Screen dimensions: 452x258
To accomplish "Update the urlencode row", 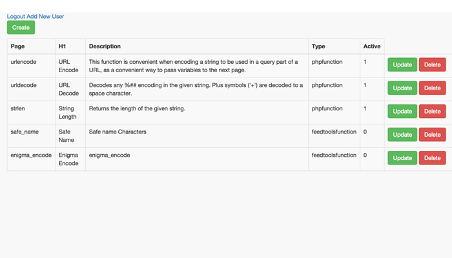I will [x=402, y=64].
